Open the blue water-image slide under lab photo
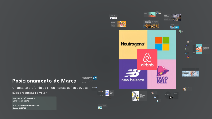The height and width of the screenshot is (119, 212). (174, 26)
